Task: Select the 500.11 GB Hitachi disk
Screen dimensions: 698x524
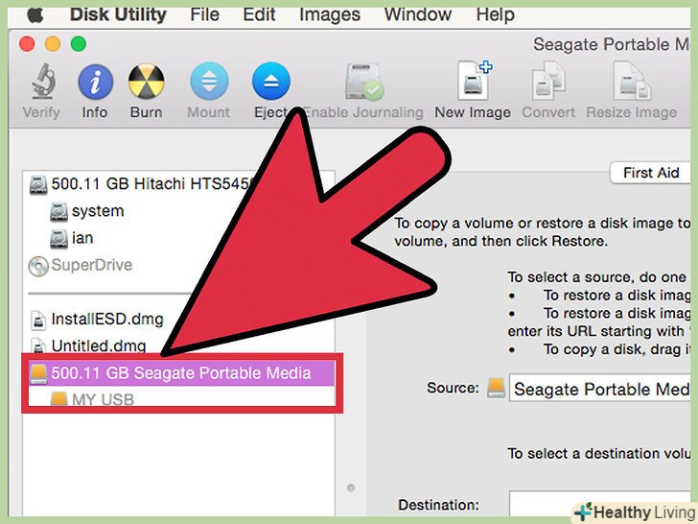Action: click(x=178, y=184)
